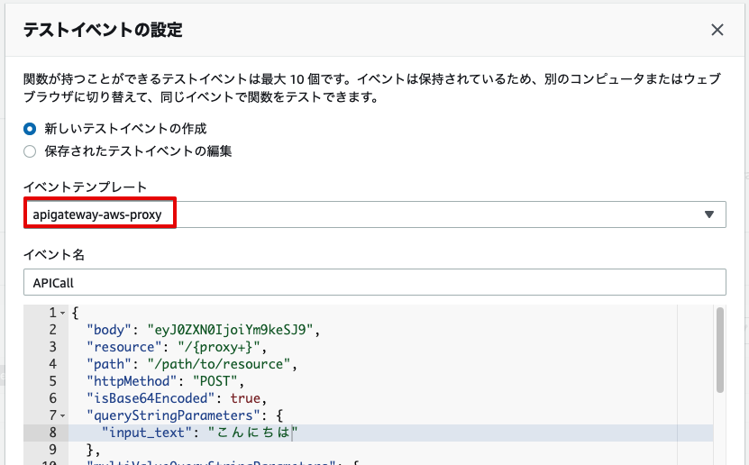
Task: Click the "httpMethod" value "POST"
Action: point(215,381)
